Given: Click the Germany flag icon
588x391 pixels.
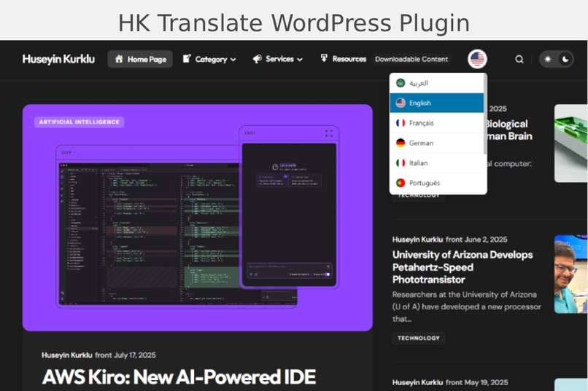Looking at the screenshot, I should coord(401,143).
